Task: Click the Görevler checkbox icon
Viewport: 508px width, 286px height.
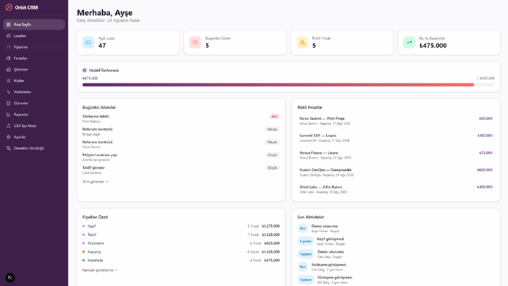Action: pyautogui.click(x=8, y=103)
